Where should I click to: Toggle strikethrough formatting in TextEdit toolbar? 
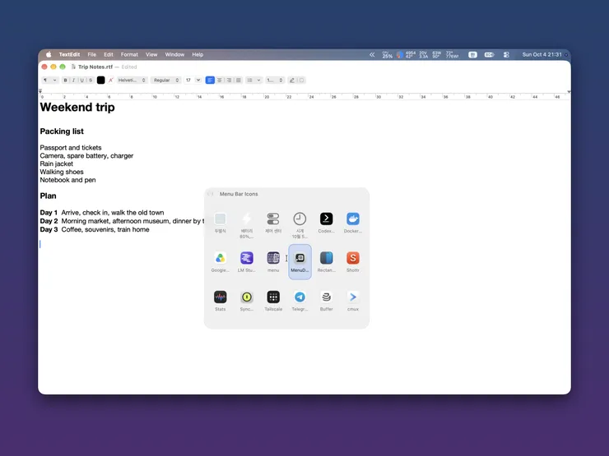(x=91, y=81)
